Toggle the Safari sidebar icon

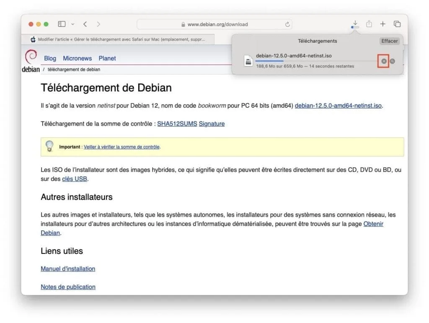61,24
